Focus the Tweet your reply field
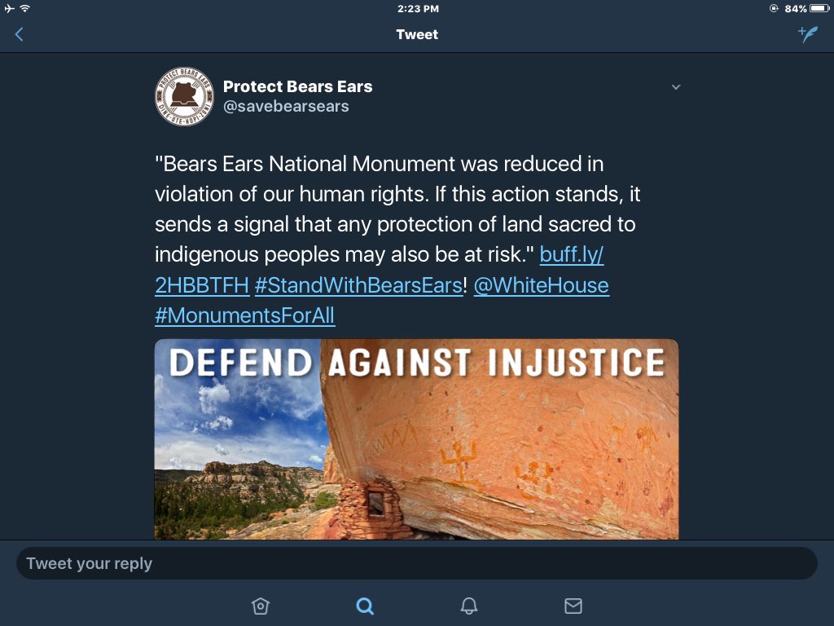This screenshot has height=626, width=834. [417, 563]
